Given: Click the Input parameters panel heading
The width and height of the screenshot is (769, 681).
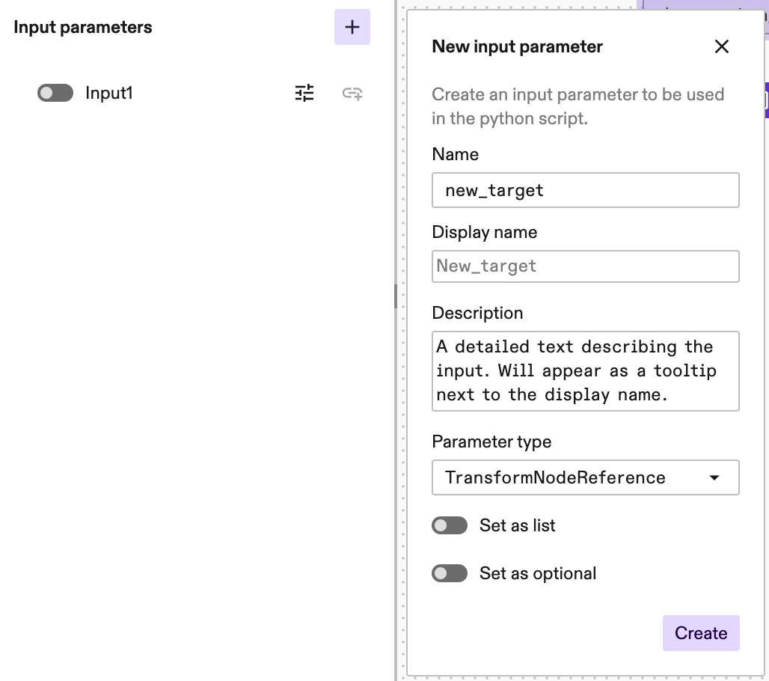Looking at the screenshot, I should (82, 27).
